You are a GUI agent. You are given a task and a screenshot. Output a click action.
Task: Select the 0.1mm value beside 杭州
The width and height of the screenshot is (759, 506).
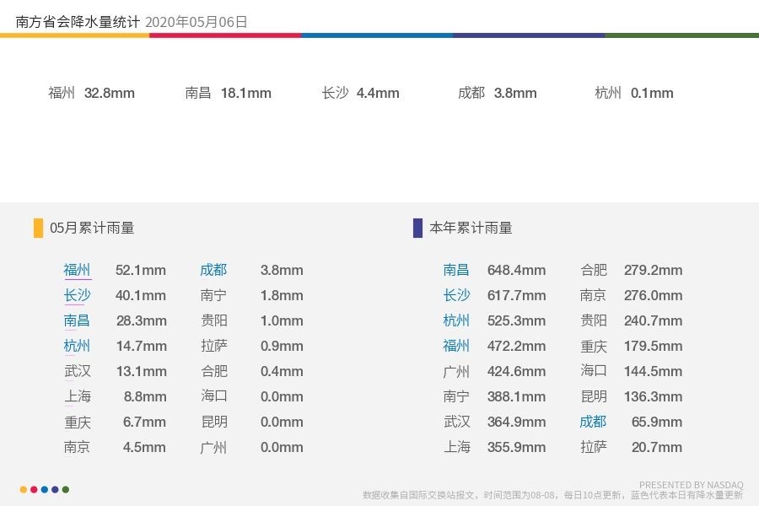coord(652,93)
